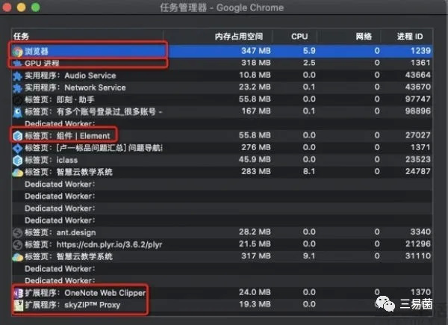Click the 276 MB memory value
This screenshot has height=325, width=448.
[255, 147]
